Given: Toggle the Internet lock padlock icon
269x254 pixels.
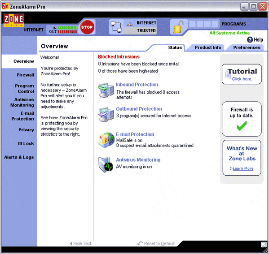Looking at the screenshot, I should click(x=178, y=27).
